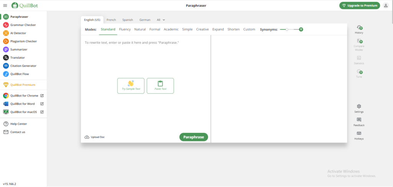Select the Fluency mode
Image resolution: width=393 pixels, height=187 pixels.
click(x=125, y=29)
